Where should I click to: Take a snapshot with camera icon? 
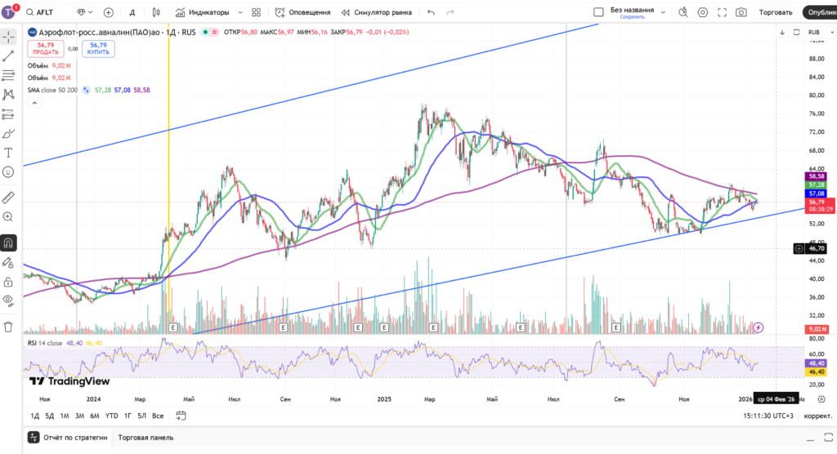pos(741,12)
